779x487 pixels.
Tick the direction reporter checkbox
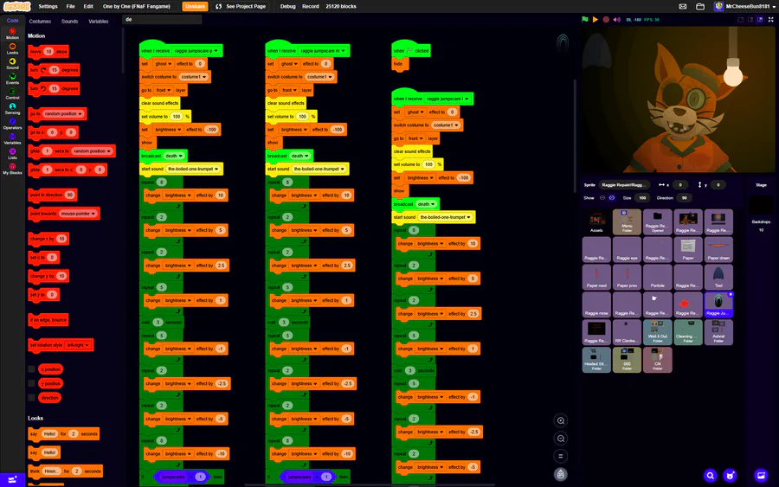(32, 398)
